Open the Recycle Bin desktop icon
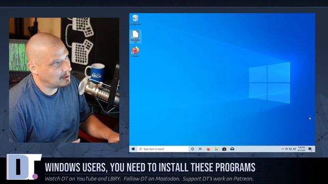 135,20
